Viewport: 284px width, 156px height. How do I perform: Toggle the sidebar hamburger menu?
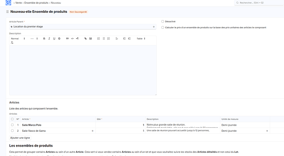click(x=7, y=12)
